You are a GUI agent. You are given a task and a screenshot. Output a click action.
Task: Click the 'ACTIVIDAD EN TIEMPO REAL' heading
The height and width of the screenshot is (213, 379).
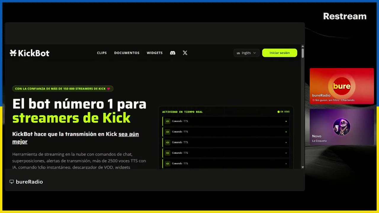click(x=182, y=112)
